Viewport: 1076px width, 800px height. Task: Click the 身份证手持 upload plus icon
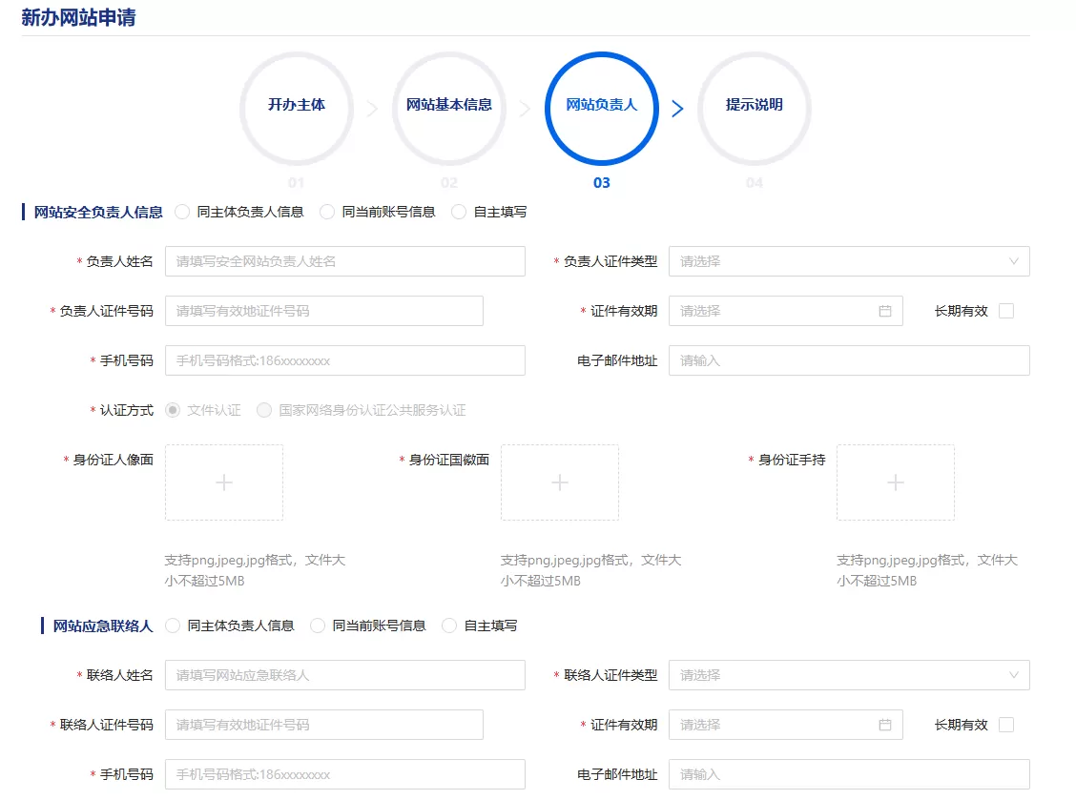[896, 482]
